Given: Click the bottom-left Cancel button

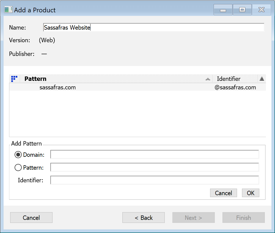Looking at the screenshot, I should 31,217.
